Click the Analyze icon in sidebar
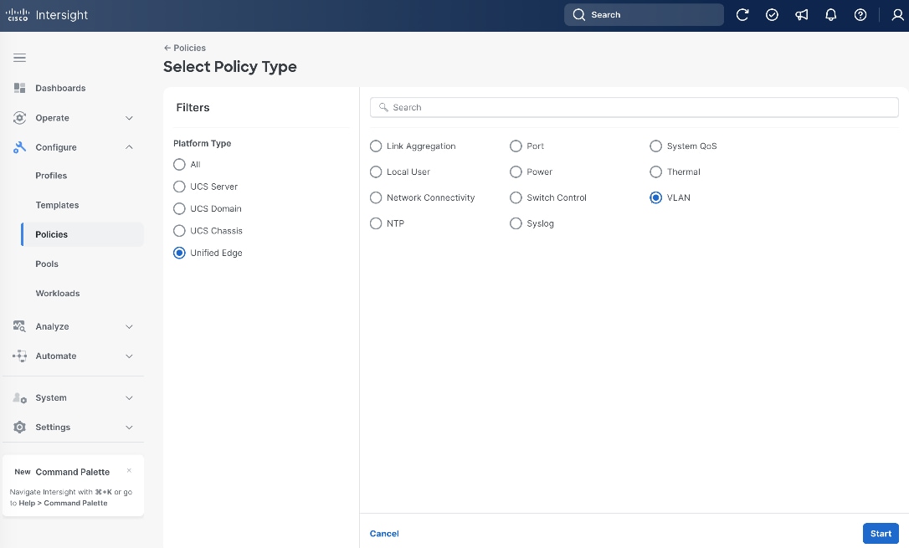This screenshot has width=909, height=548. (20, 326)
